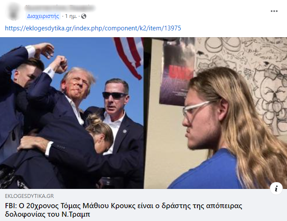The image size is (287, 221).
Task: Open the right preview photo of long-haired man
Action: click(215, 113)
